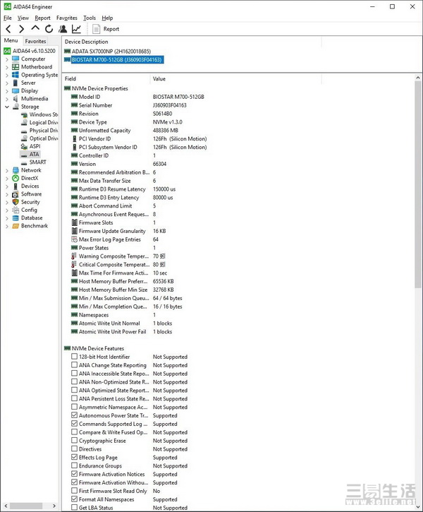Screen dimensions: 423x512
Task: Expand the Software node chevron
Action: [7, 194]
